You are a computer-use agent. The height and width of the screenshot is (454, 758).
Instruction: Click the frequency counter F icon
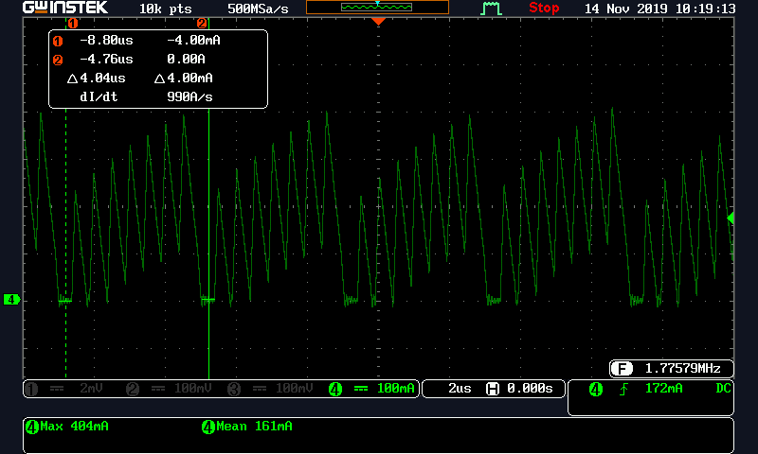coord(622,369)
